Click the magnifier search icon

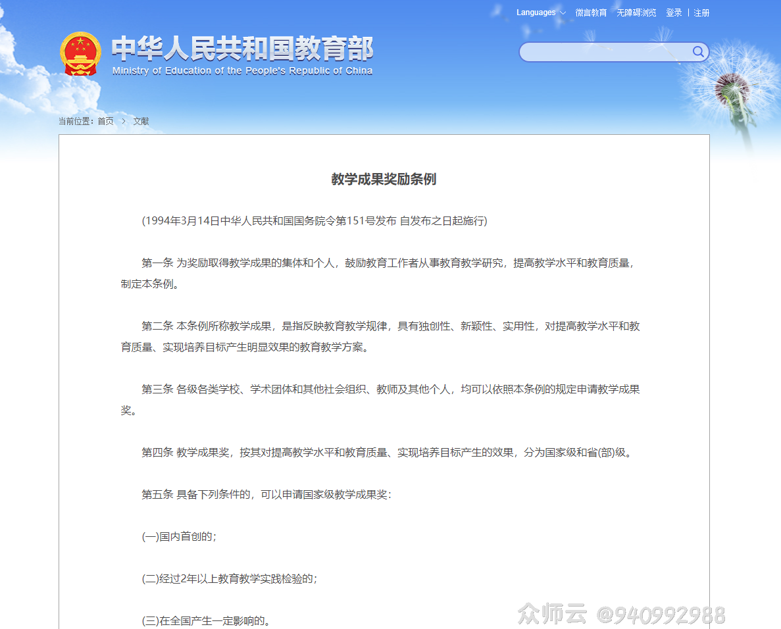coord(698,52)
